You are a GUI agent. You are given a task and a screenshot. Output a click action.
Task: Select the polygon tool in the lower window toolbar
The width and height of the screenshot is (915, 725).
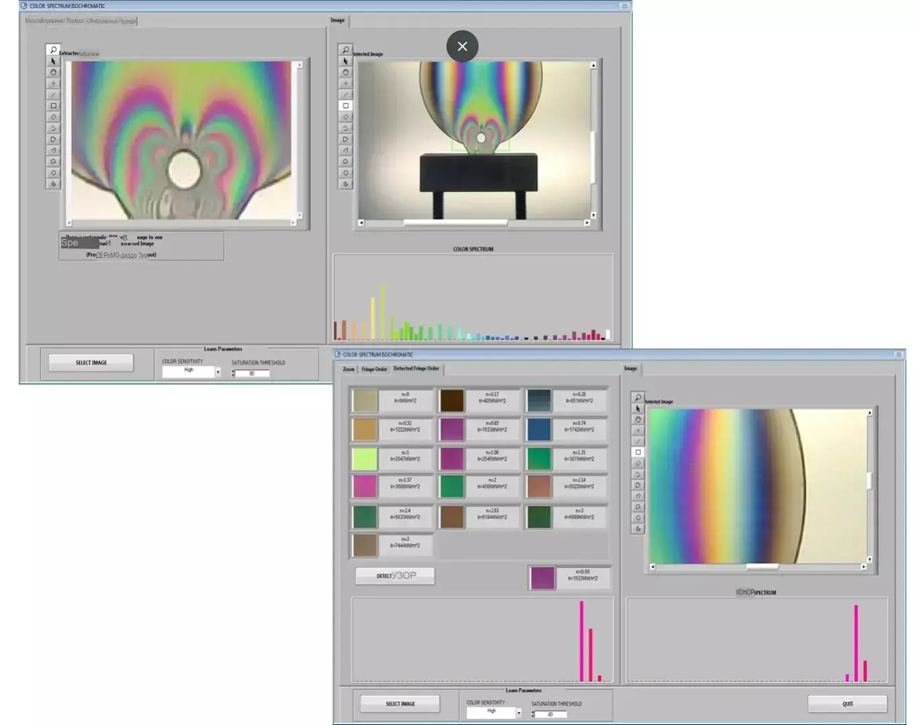click(638, 485)
